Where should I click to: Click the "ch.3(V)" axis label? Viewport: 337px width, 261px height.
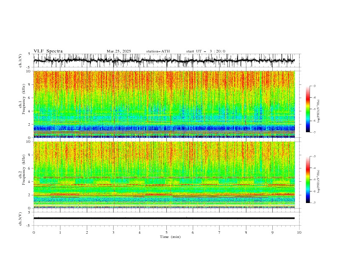[x=20, y=219]
